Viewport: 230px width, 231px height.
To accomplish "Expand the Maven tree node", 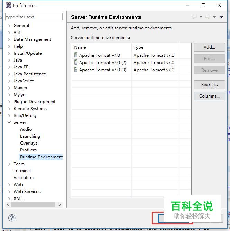I will point(9,88).
